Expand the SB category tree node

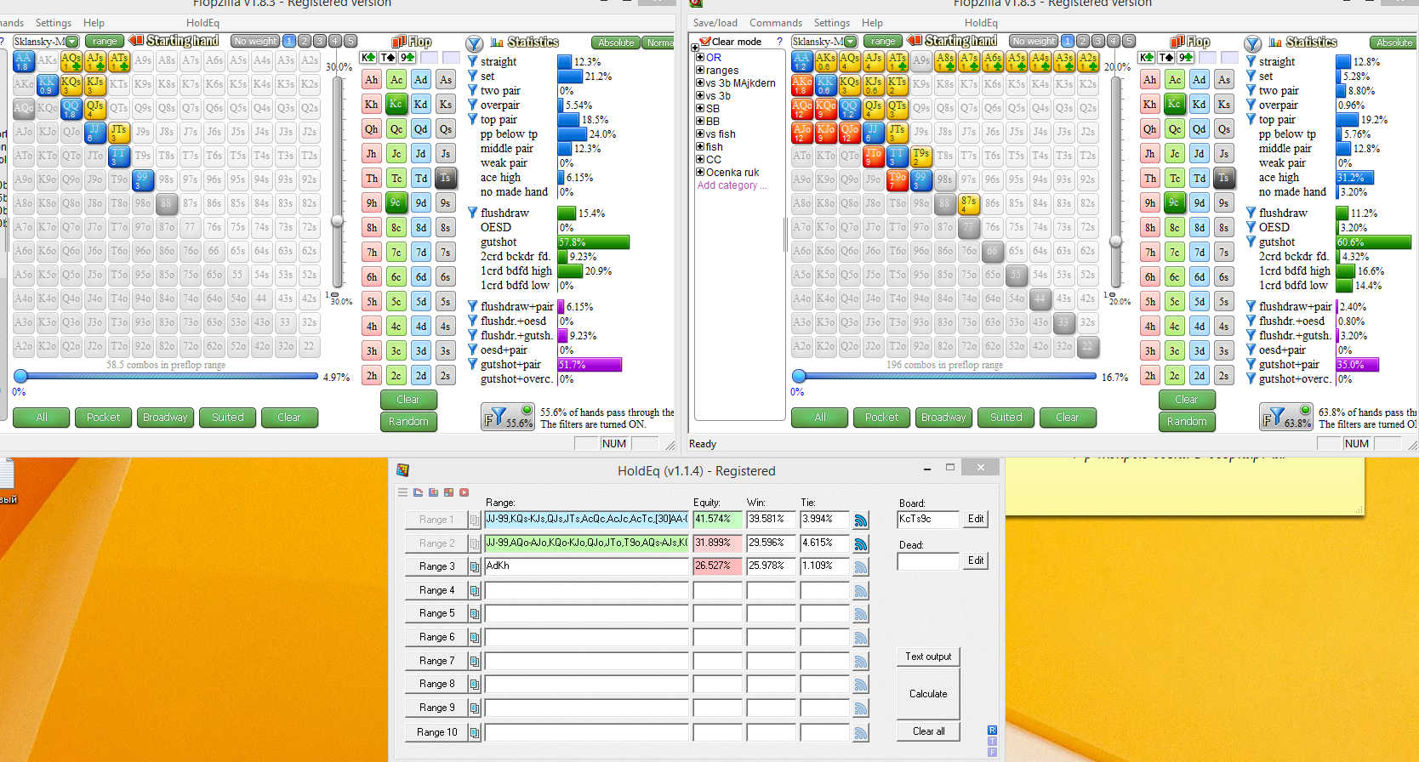700,109
